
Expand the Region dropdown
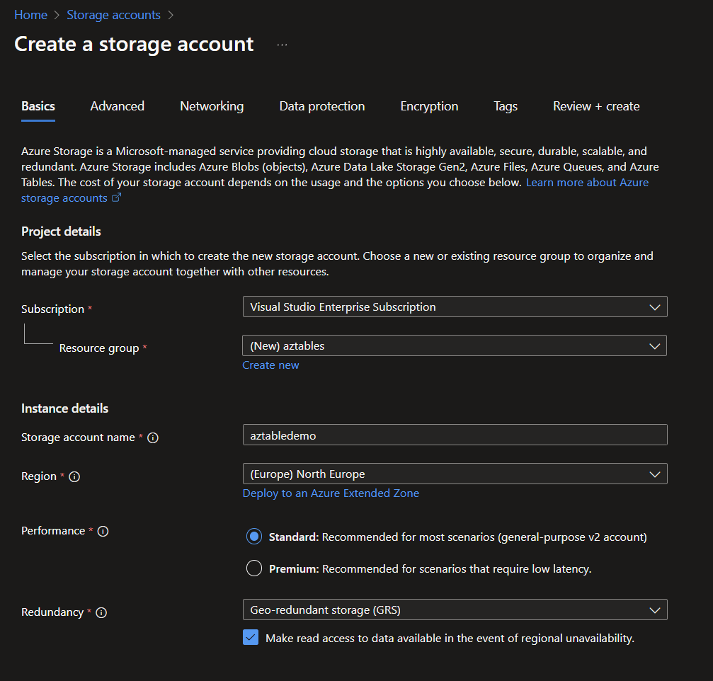[455, 474]
